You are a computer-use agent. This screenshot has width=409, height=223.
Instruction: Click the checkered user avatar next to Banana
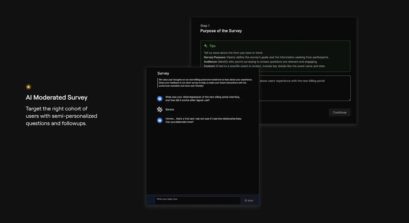(160, 109)
